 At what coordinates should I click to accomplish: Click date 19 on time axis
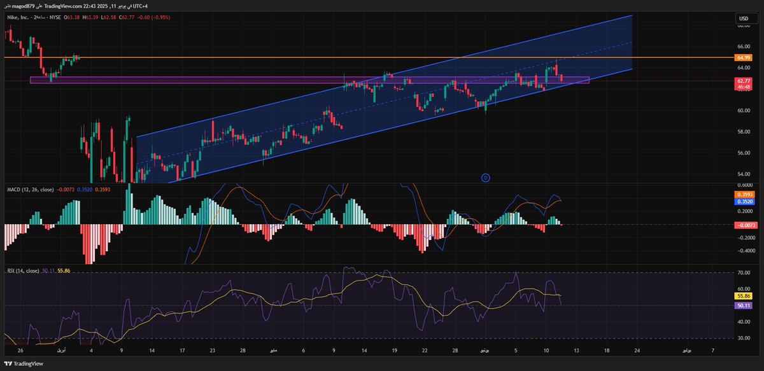(394, 350)
